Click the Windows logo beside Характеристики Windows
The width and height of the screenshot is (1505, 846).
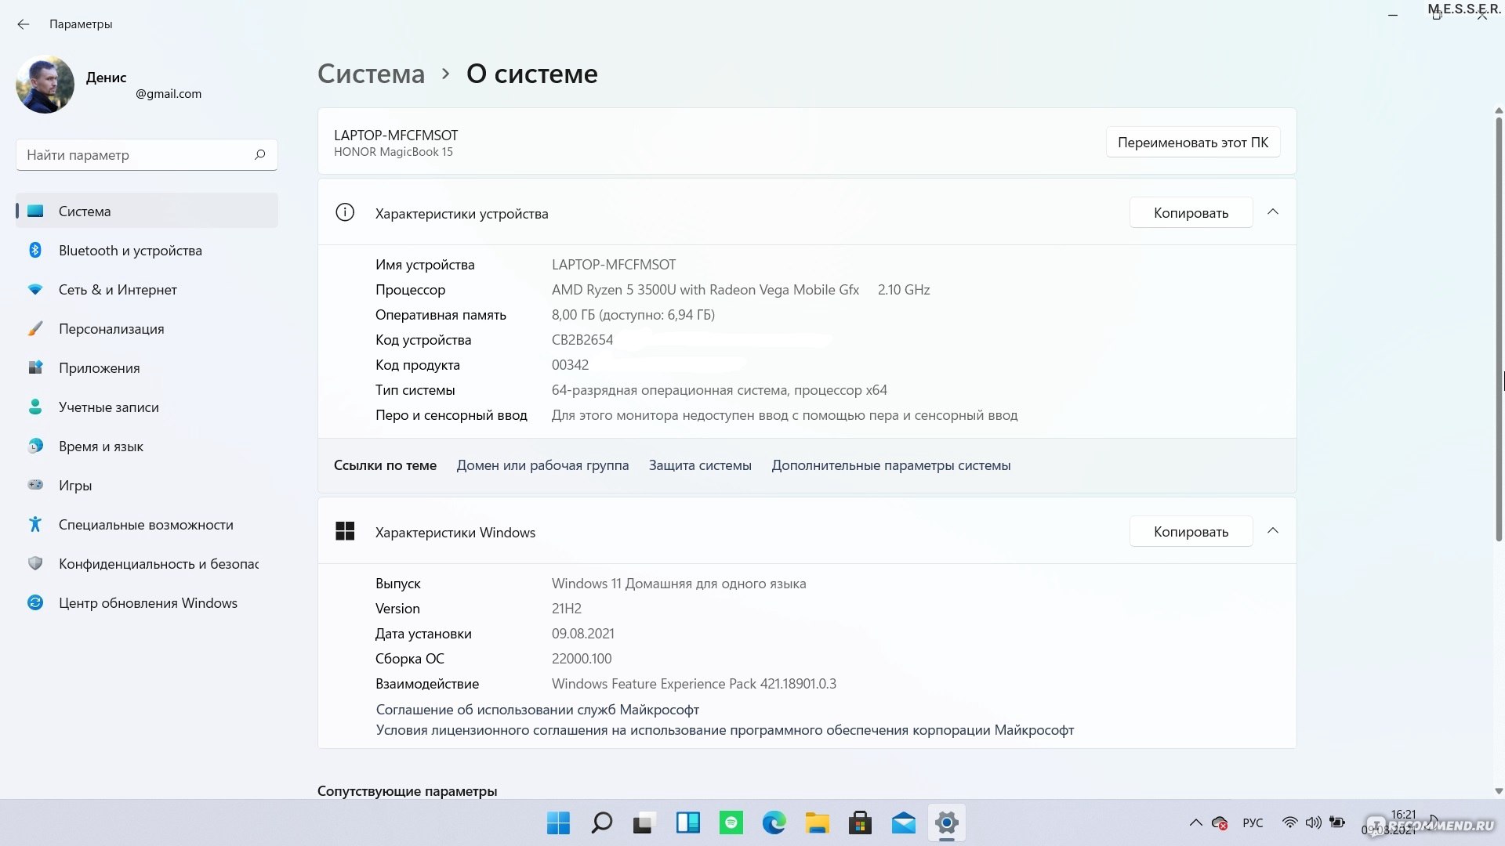345,531
